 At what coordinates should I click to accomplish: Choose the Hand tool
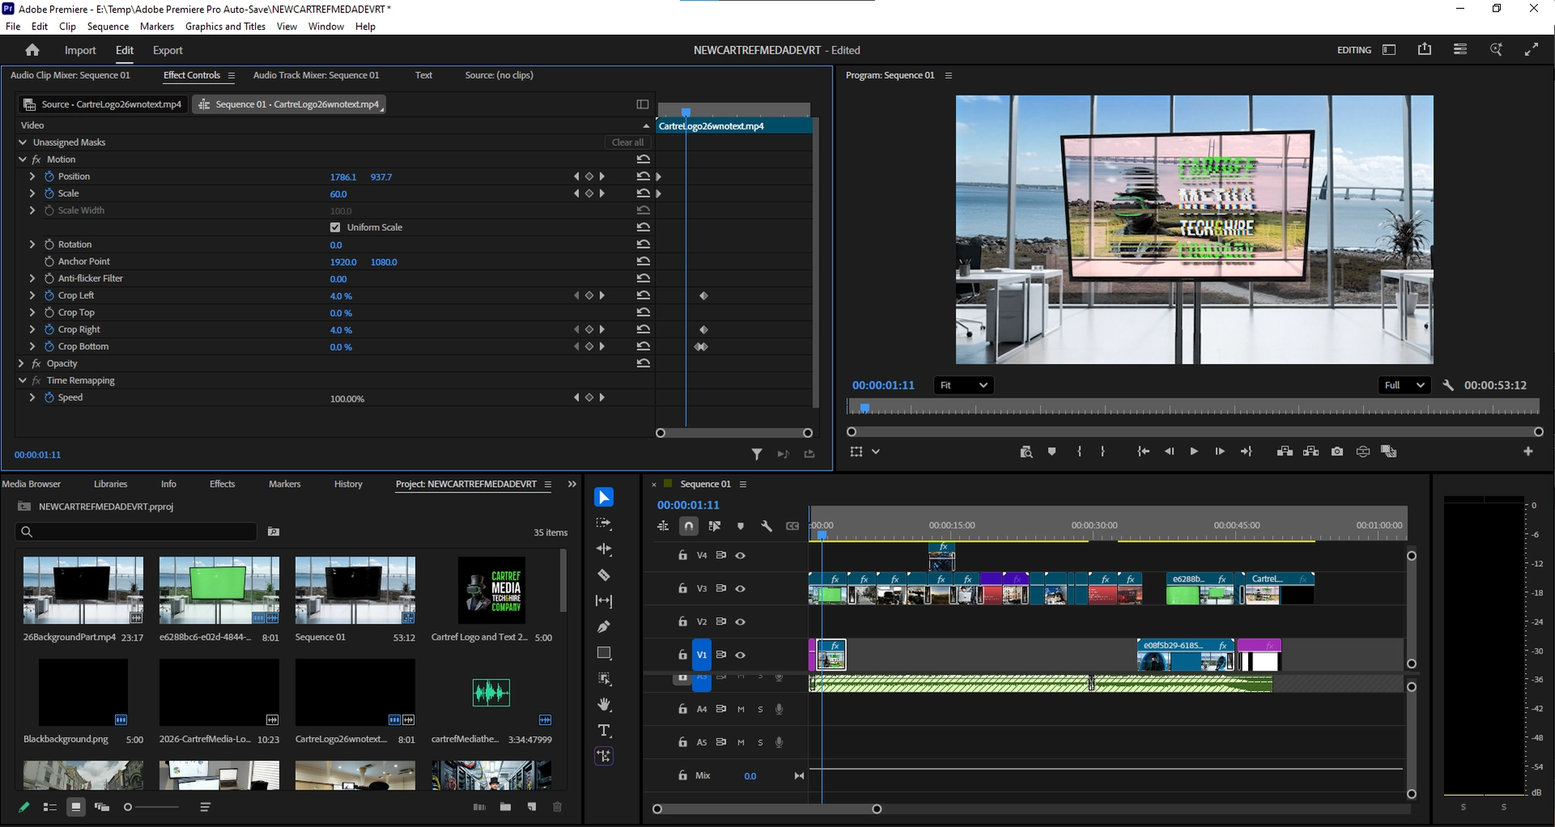coord(604,705)
